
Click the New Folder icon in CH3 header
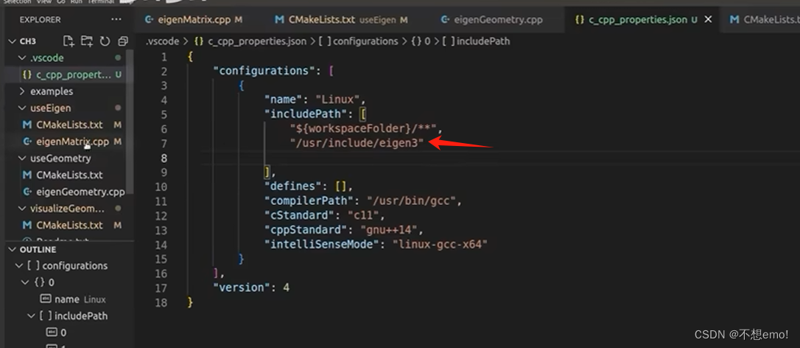pyautogui.click(x=87, y=41)
